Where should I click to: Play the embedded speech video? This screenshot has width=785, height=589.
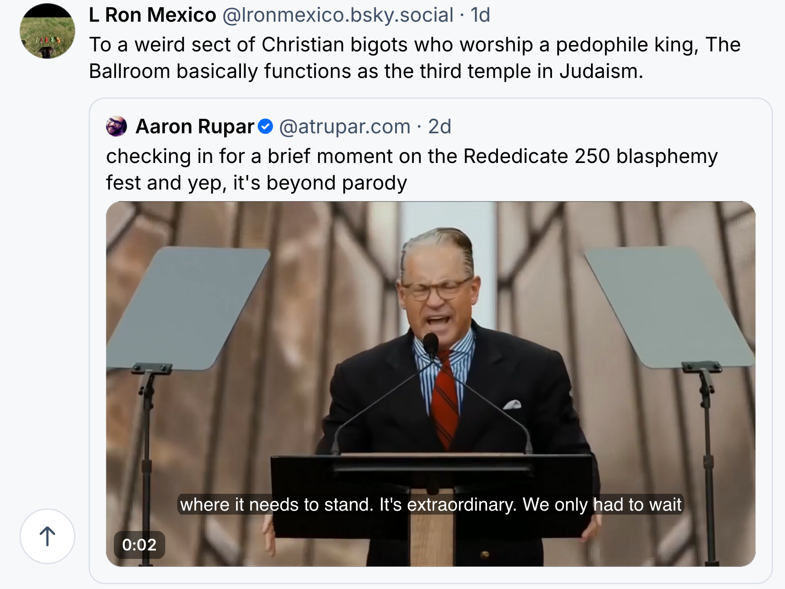point(431,384)
